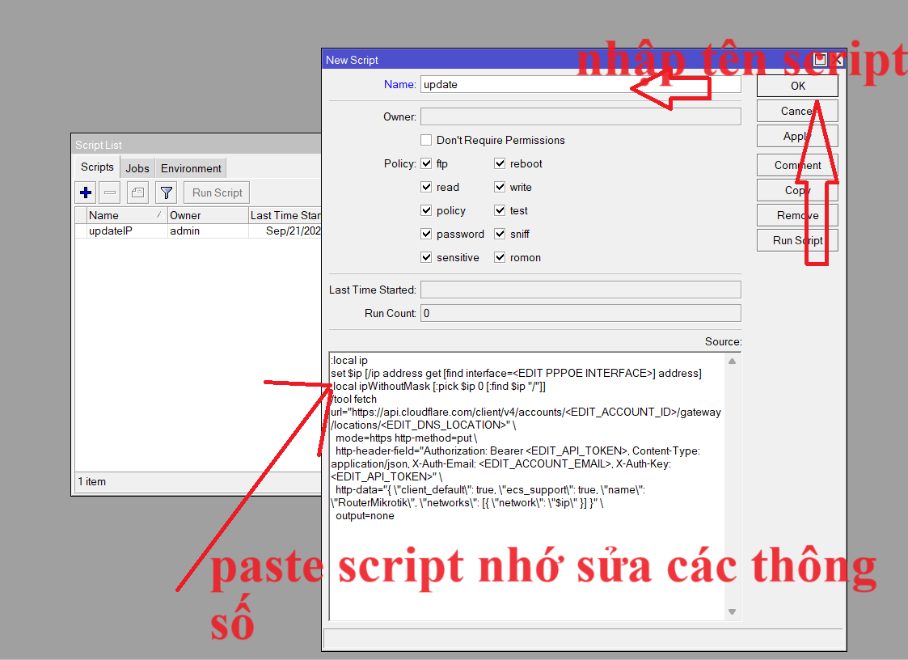Uncheck the ftp policy checkbox

click(x=426, y=163)
